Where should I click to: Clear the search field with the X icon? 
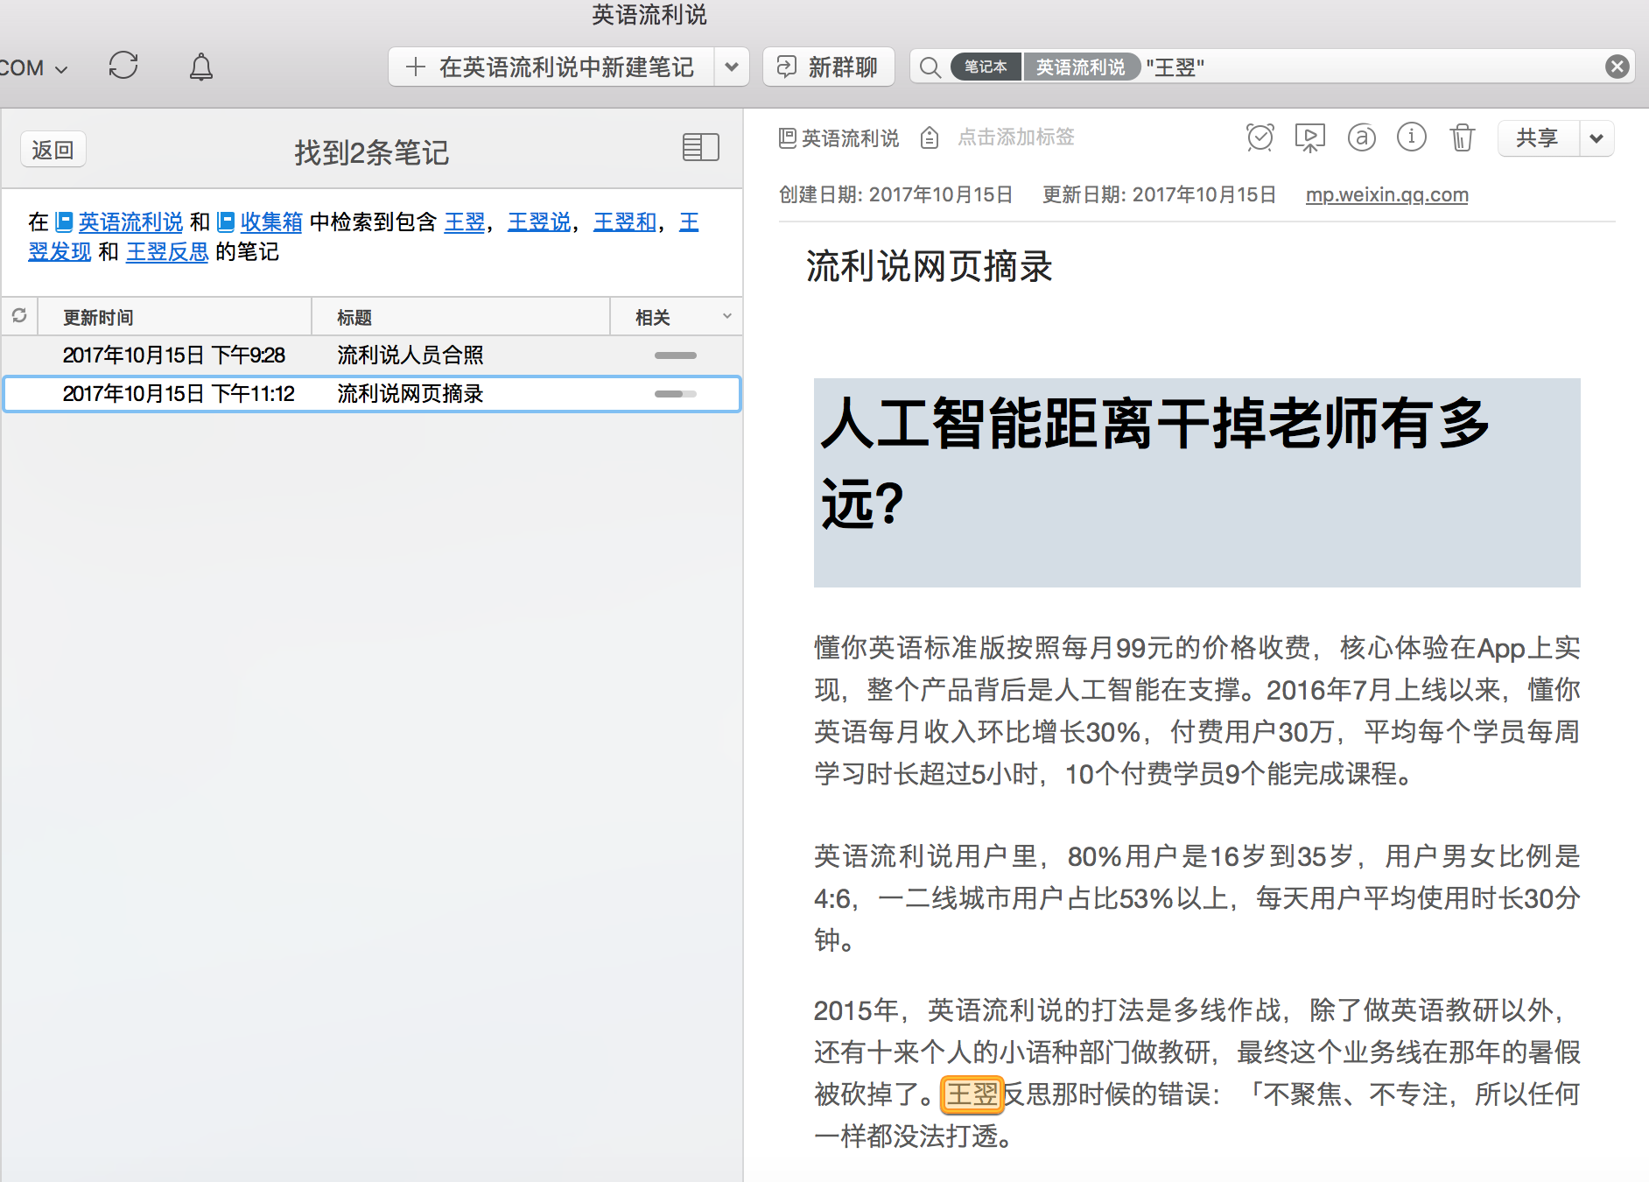pyautogui.click(x=1617, y=67)
